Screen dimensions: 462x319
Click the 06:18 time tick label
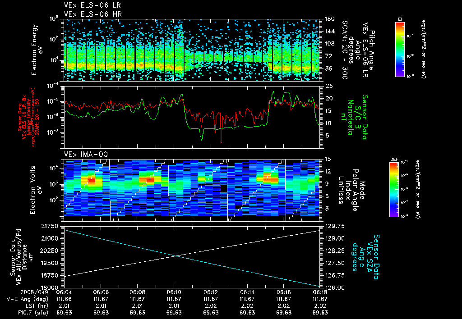tap(320, 292)
